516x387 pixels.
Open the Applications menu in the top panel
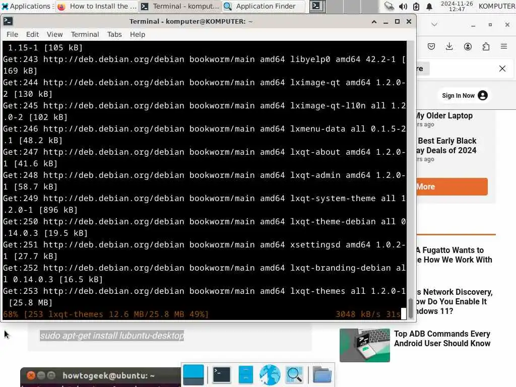tap(27, 6)
